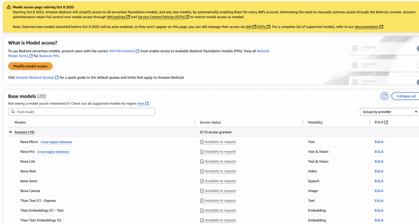Screen dimensions: 419x224
Task: Click the Nova Micro availability status icon
Action: coord(202,142)
